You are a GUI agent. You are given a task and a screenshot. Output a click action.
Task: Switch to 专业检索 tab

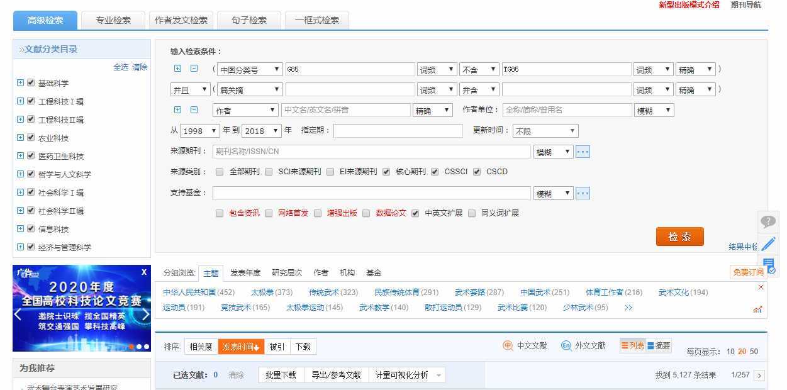pyautogui.click(x=113, y=20)
